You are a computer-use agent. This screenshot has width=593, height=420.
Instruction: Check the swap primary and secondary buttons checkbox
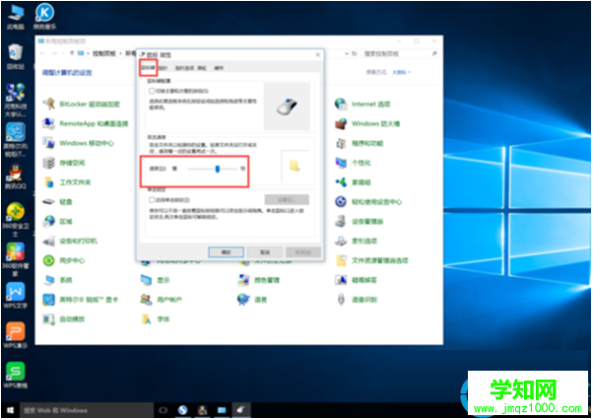pyautogui.click(x=152, y=91)
